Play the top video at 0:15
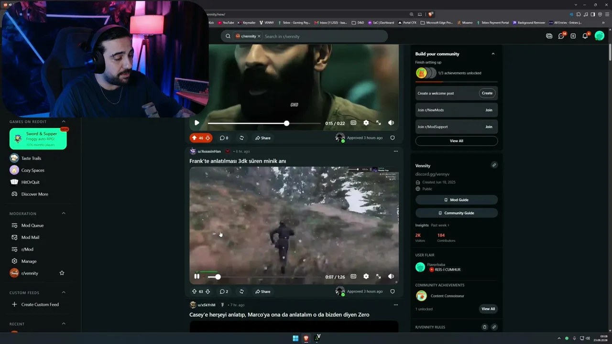This screenshot has width=612, height=344. click(197, 123)
